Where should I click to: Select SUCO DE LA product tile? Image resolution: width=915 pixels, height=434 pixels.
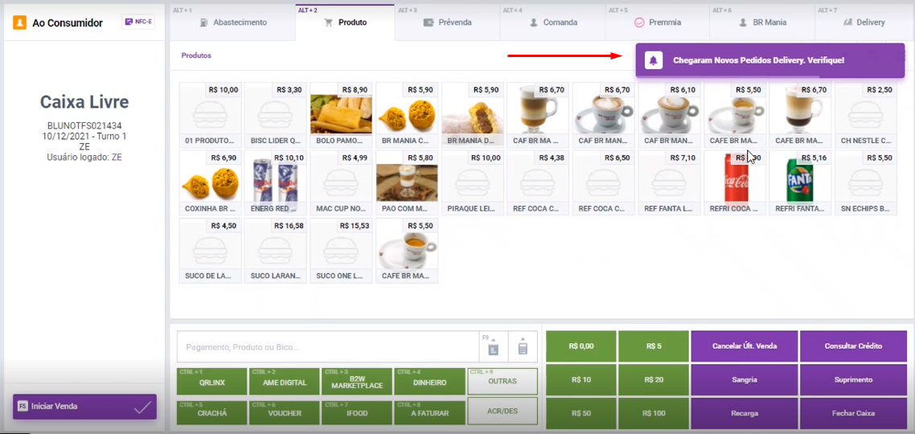(210, 251)
